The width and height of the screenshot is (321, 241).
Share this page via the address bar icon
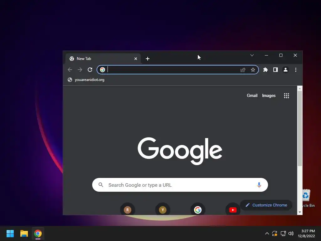[x=243, y=70]
